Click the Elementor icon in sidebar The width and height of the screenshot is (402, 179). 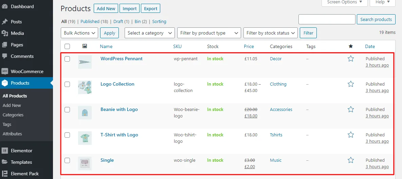click(x=5, y=151)
